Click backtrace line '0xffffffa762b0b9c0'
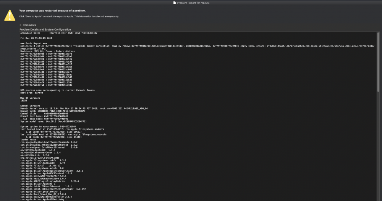The image size is (382, 201). coord(46,59)
